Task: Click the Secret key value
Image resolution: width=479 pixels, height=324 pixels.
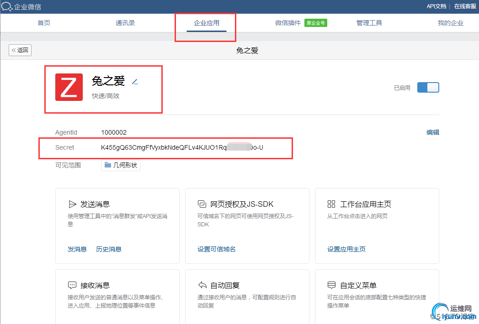Action: [x=182, y=148]
